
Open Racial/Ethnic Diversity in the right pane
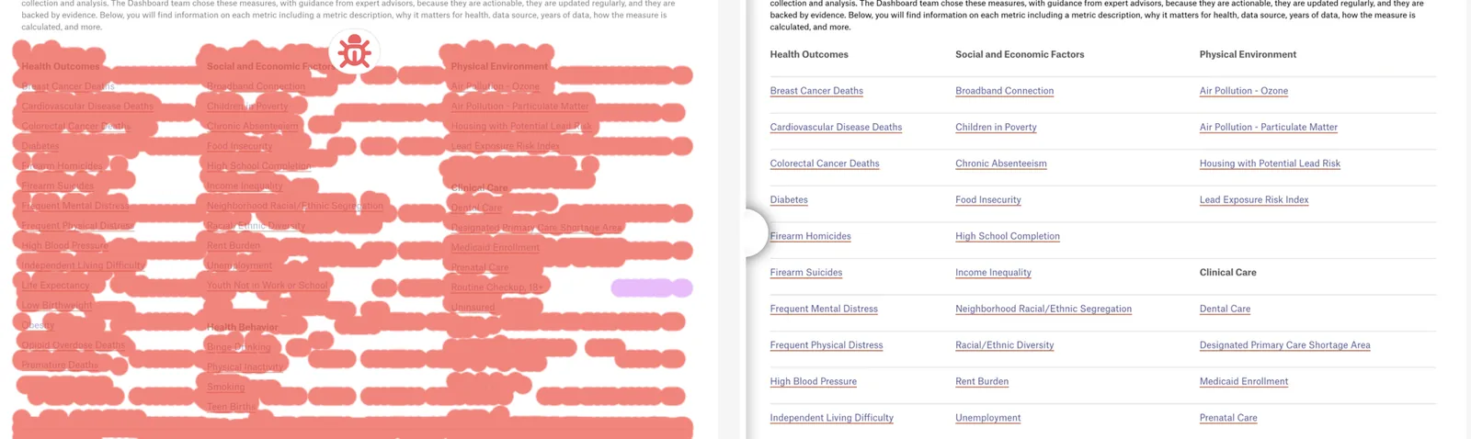coord(1005,345)
